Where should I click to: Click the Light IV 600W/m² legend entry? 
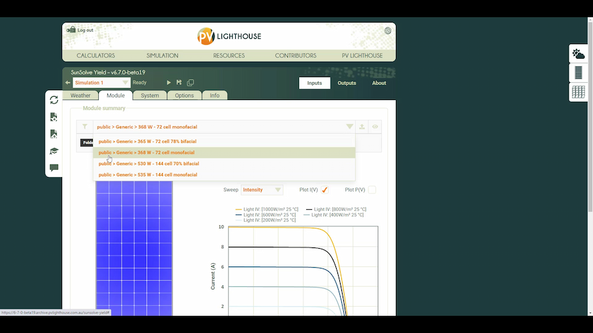266,215
